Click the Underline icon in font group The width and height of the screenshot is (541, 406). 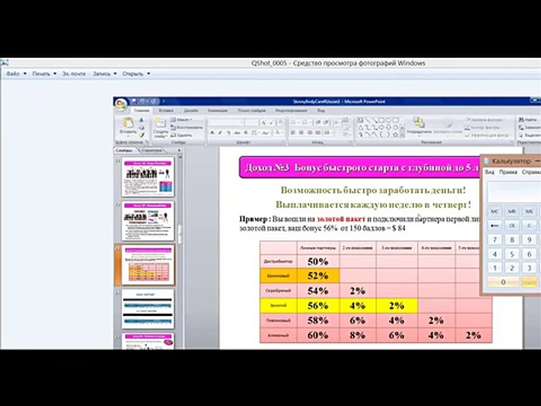228,133
